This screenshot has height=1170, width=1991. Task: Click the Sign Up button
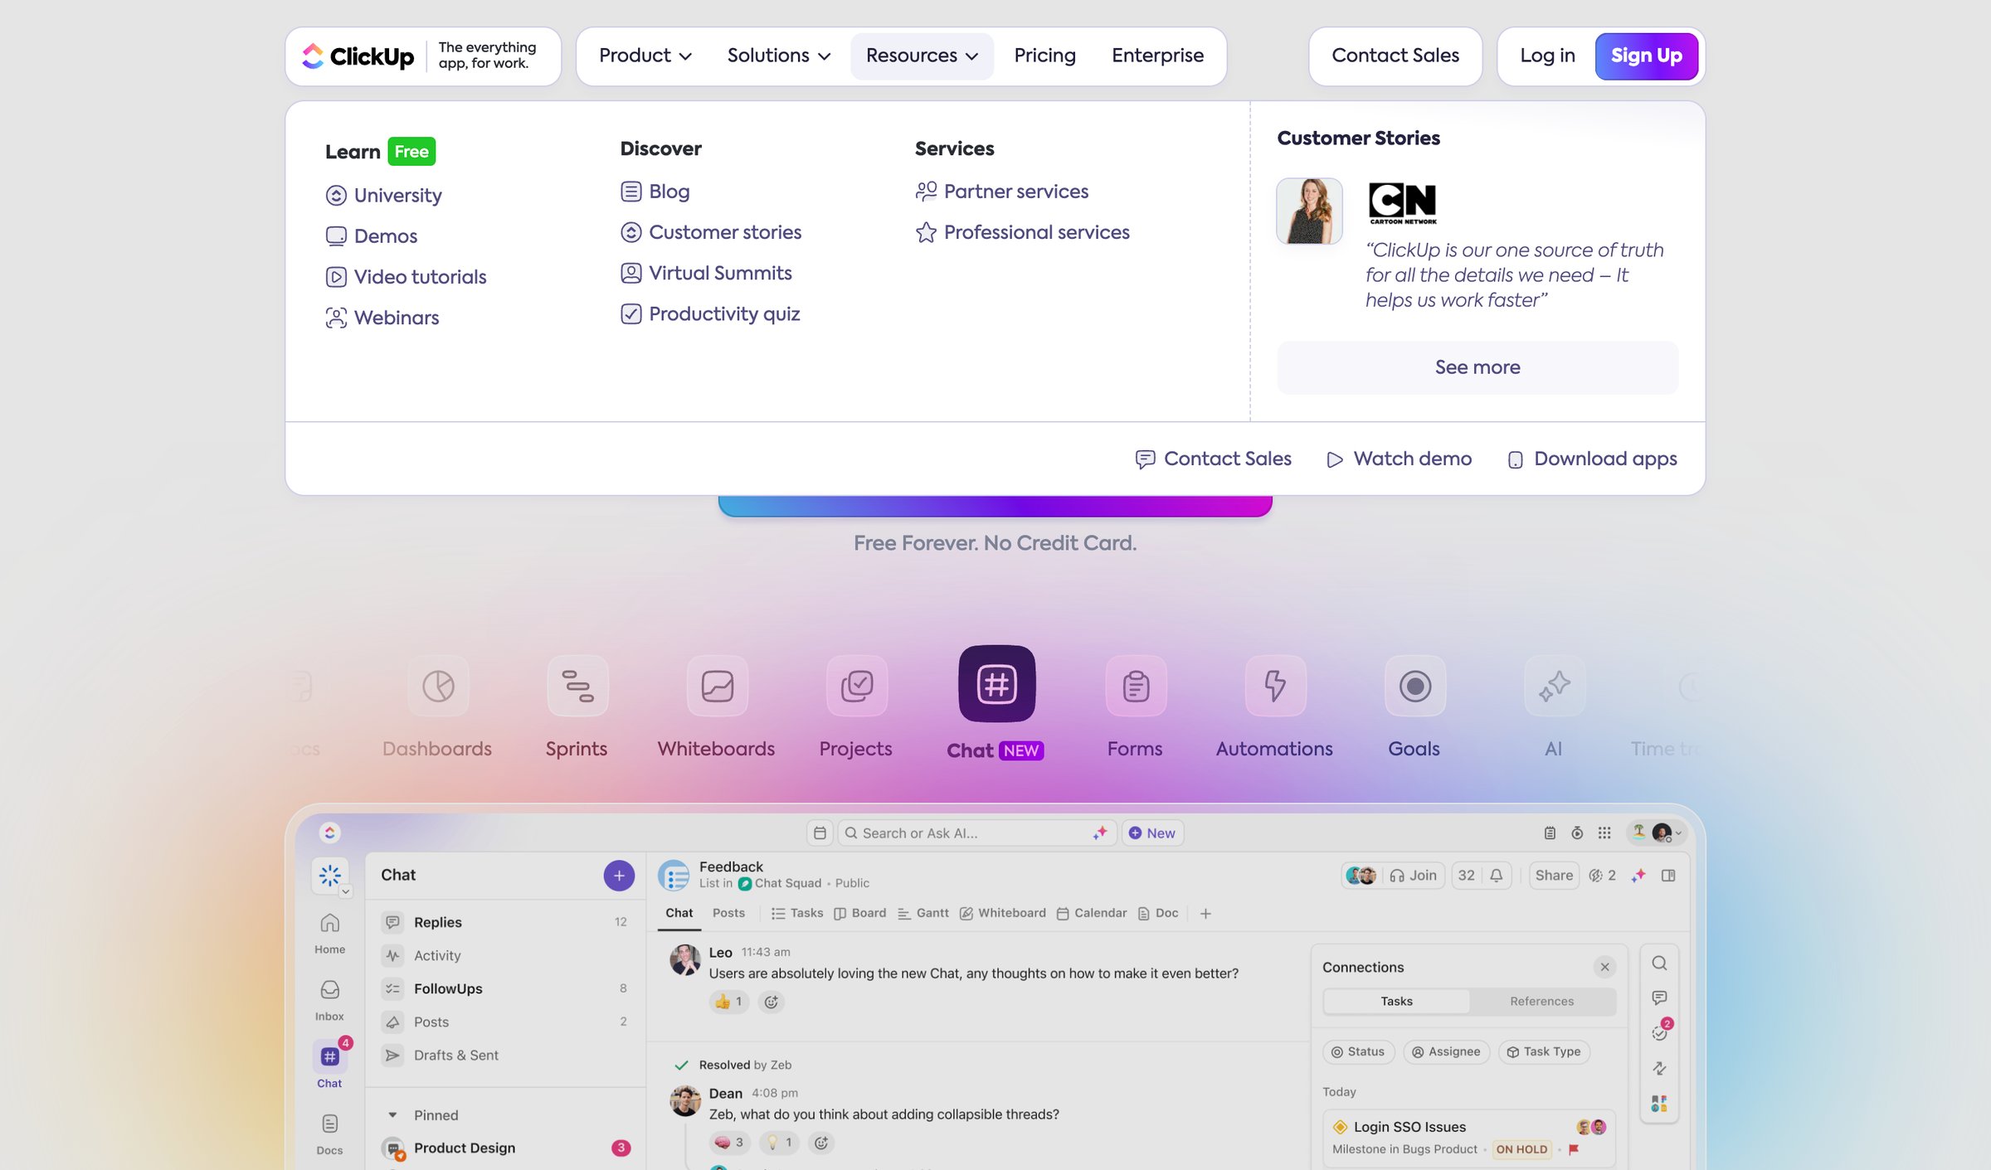tap(1646, 56)
